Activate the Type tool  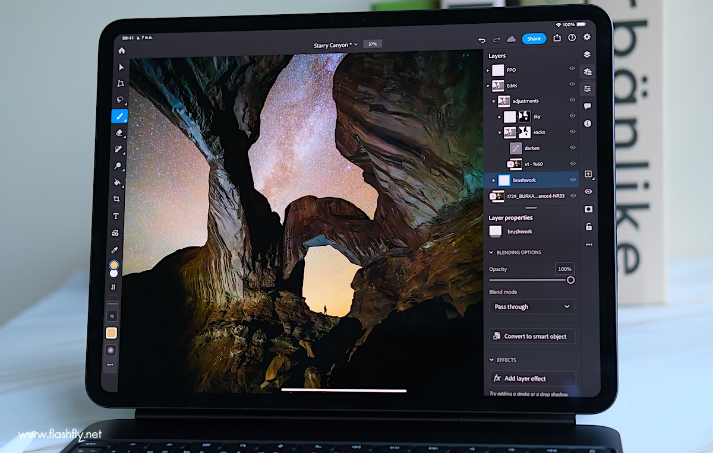click(x=116, y=216)
